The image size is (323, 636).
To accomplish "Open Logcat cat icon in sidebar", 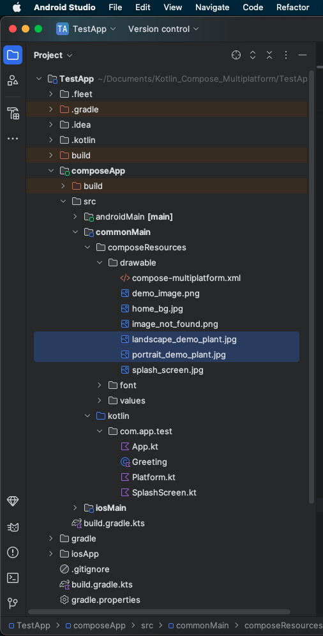I will tap(13, 527).
